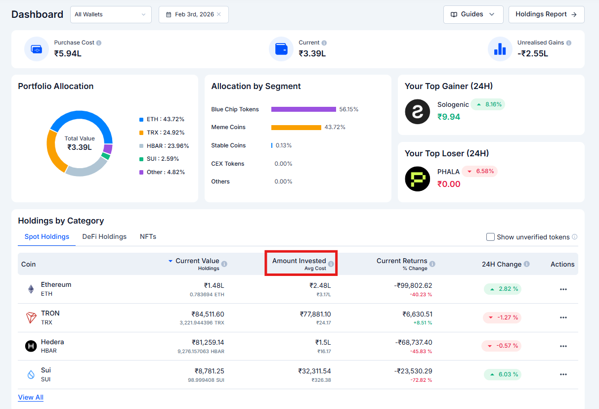Open the All Wallets dropdown
Image resolution: width=599 pixels, height=409 pixels.
tap(111, 14)
